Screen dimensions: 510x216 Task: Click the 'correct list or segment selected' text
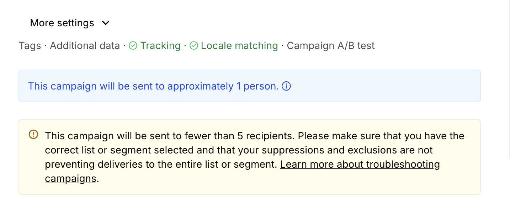click(x=119, y=150)
